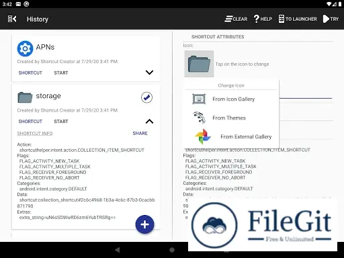This screenshot has width=344, height=258.
Task: Collapse the storage card chevron
Action: pyautogui.click(x=149, y=121)
